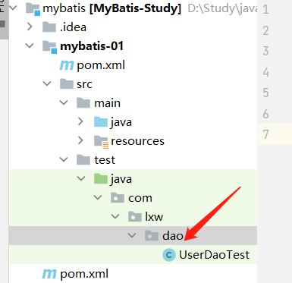The height and width of the screenshot is (283, 292).
Task: Expand the java folder under main
Action: (x=80, y=121)
